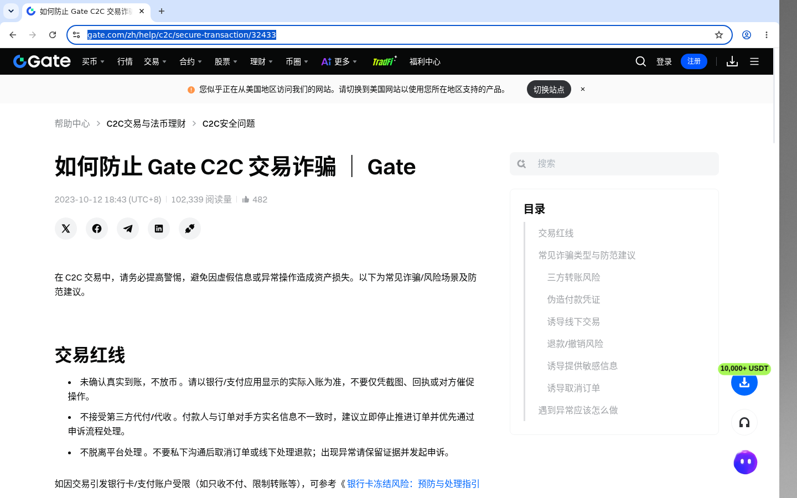Image resolution: width=797 pixels, height=498 pixels.
Task: Click the thumbs-up like icon
Action: coord(246,199)
